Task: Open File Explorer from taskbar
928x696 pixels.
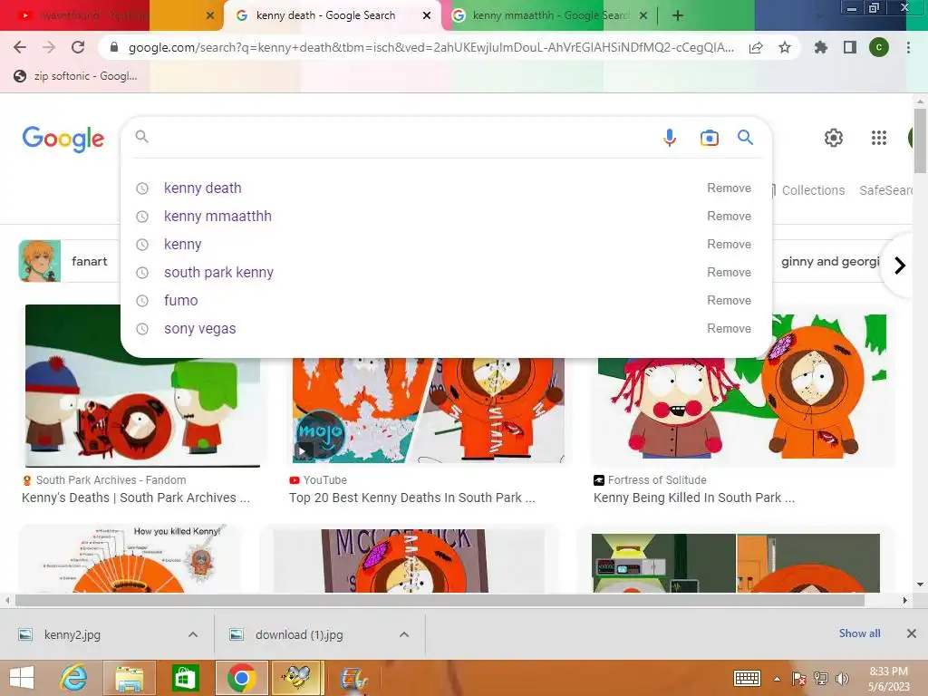Action: (129, 678)
